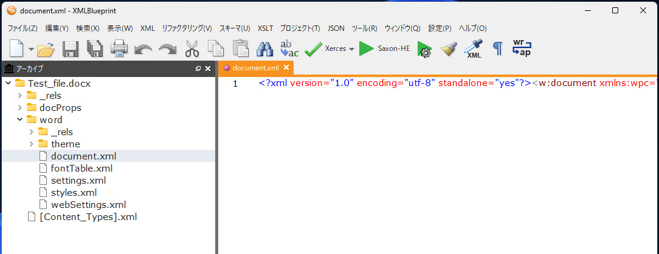The image size is (659, 254).
Task: Close the document.xml tab
Action: 286,67
